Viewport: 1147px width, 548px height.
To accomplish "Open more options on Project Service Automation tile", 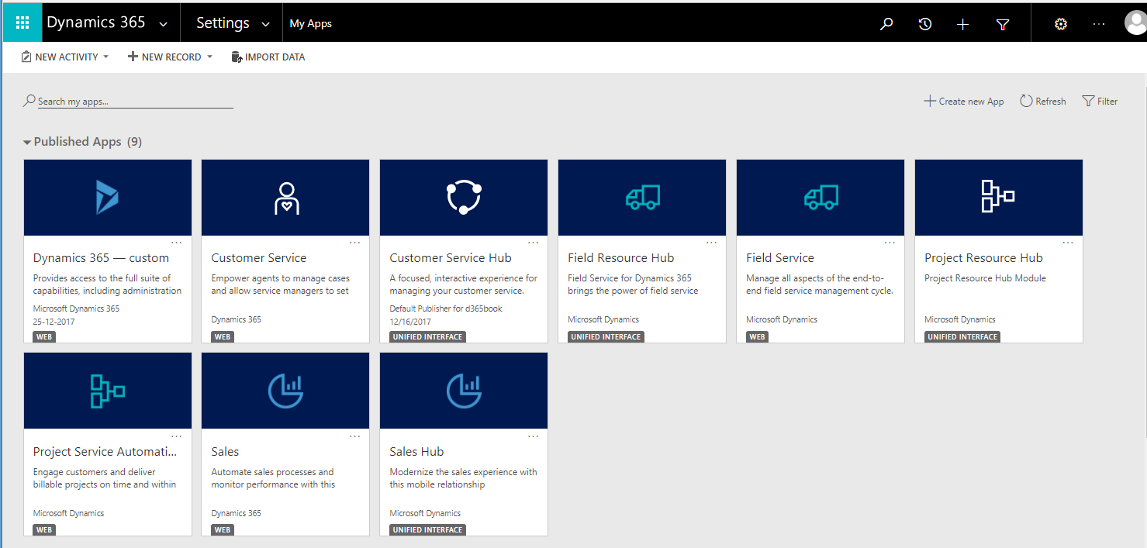I will [177, 436].
